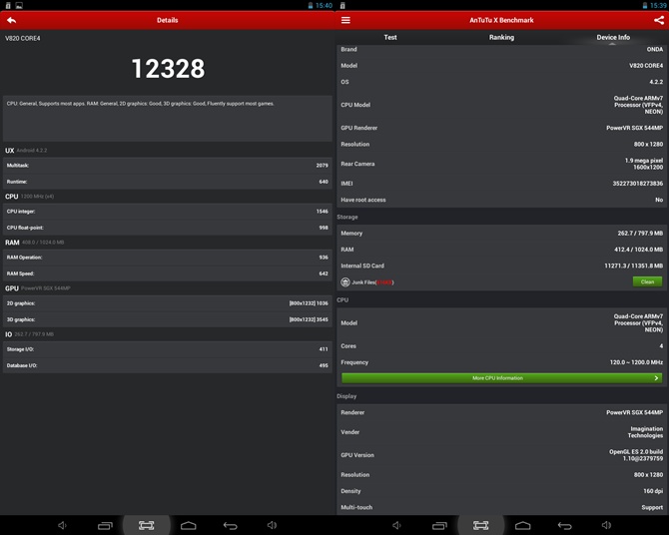Screen dimensions: 669x535
Task: Tap volume down icon in right navigation bar
Action: [396, 525]
